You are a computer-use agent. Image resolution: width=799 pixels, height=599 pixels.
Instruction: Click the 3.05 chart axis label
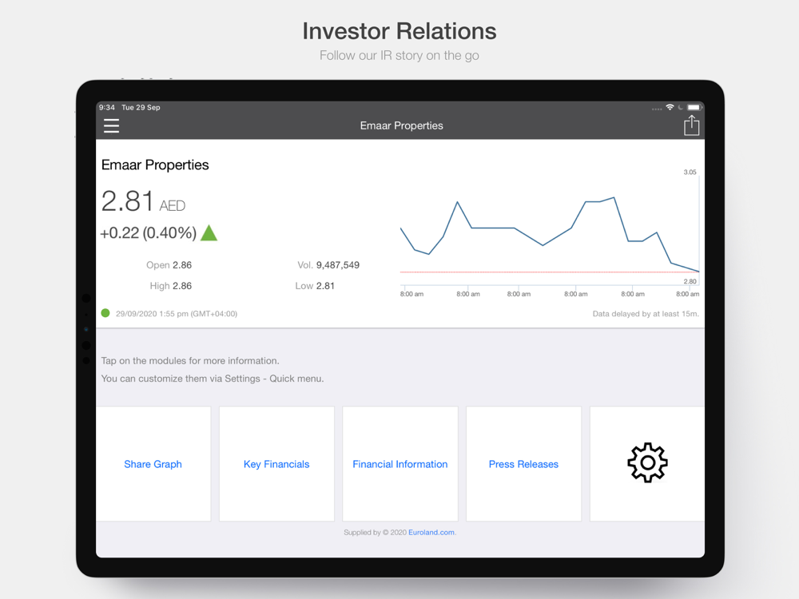690,173
